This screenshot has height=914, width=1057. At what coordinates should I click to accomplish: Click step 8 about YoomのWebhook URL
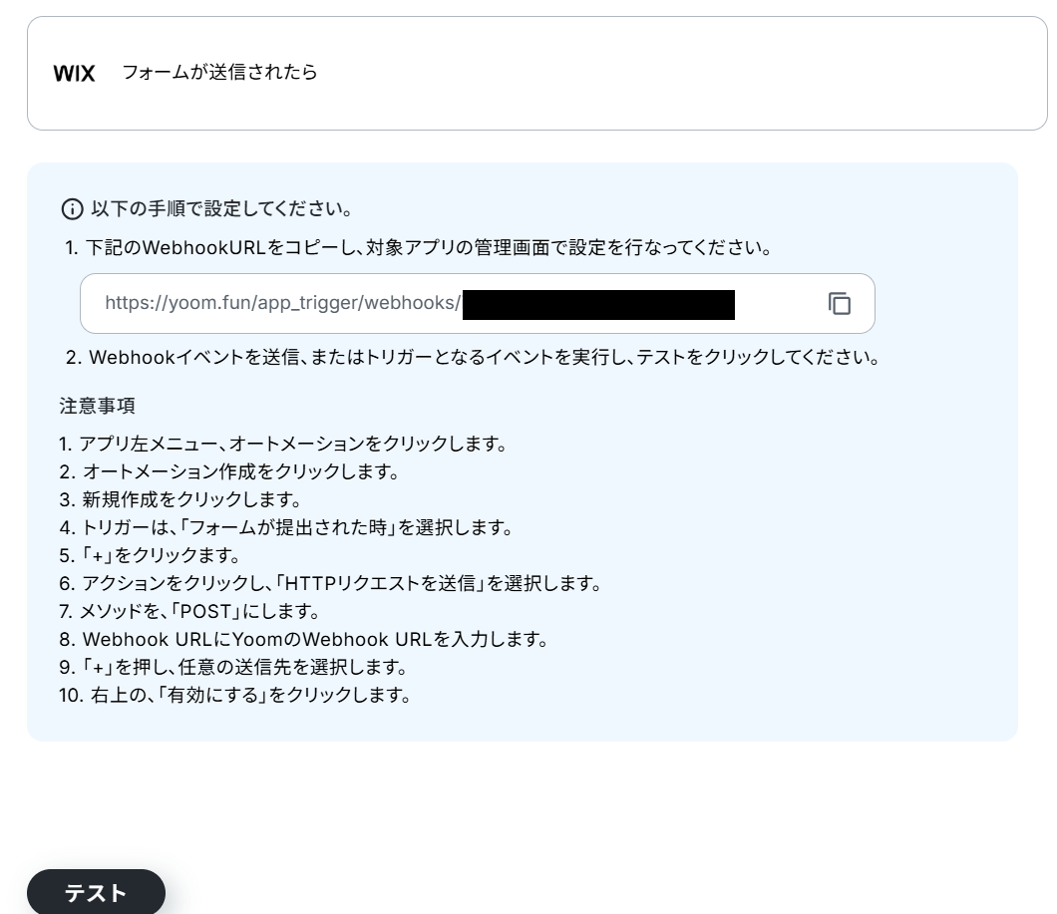click(304, 639)
